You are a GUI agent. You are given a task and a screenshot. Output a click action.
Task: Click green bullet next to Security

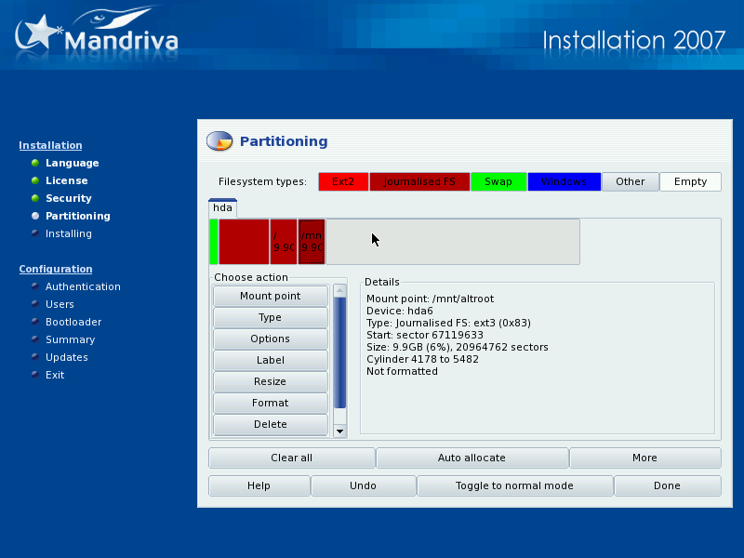click(35, 198)
